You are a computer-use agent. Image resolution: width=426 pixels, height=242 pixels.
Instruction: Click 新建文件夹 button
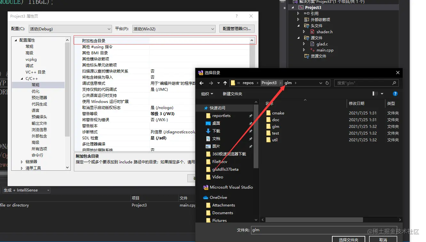[232, 94]
